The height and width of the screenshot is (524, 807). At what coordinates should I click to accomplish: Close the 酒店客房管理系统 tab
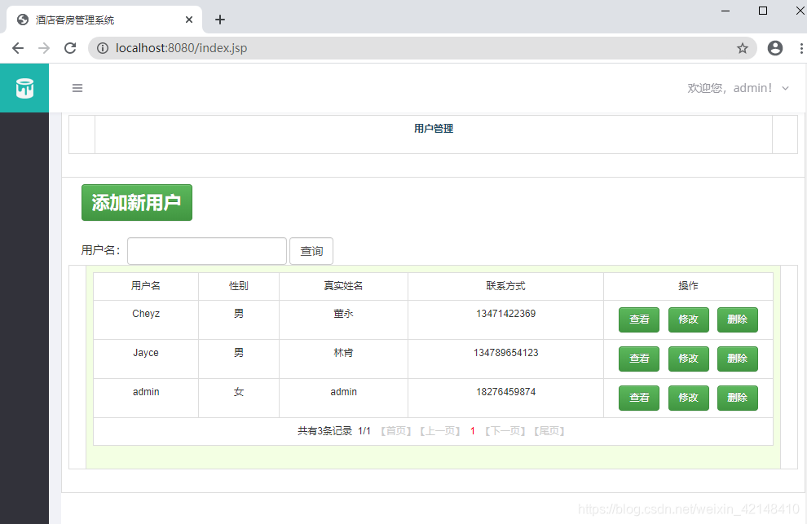189,20
